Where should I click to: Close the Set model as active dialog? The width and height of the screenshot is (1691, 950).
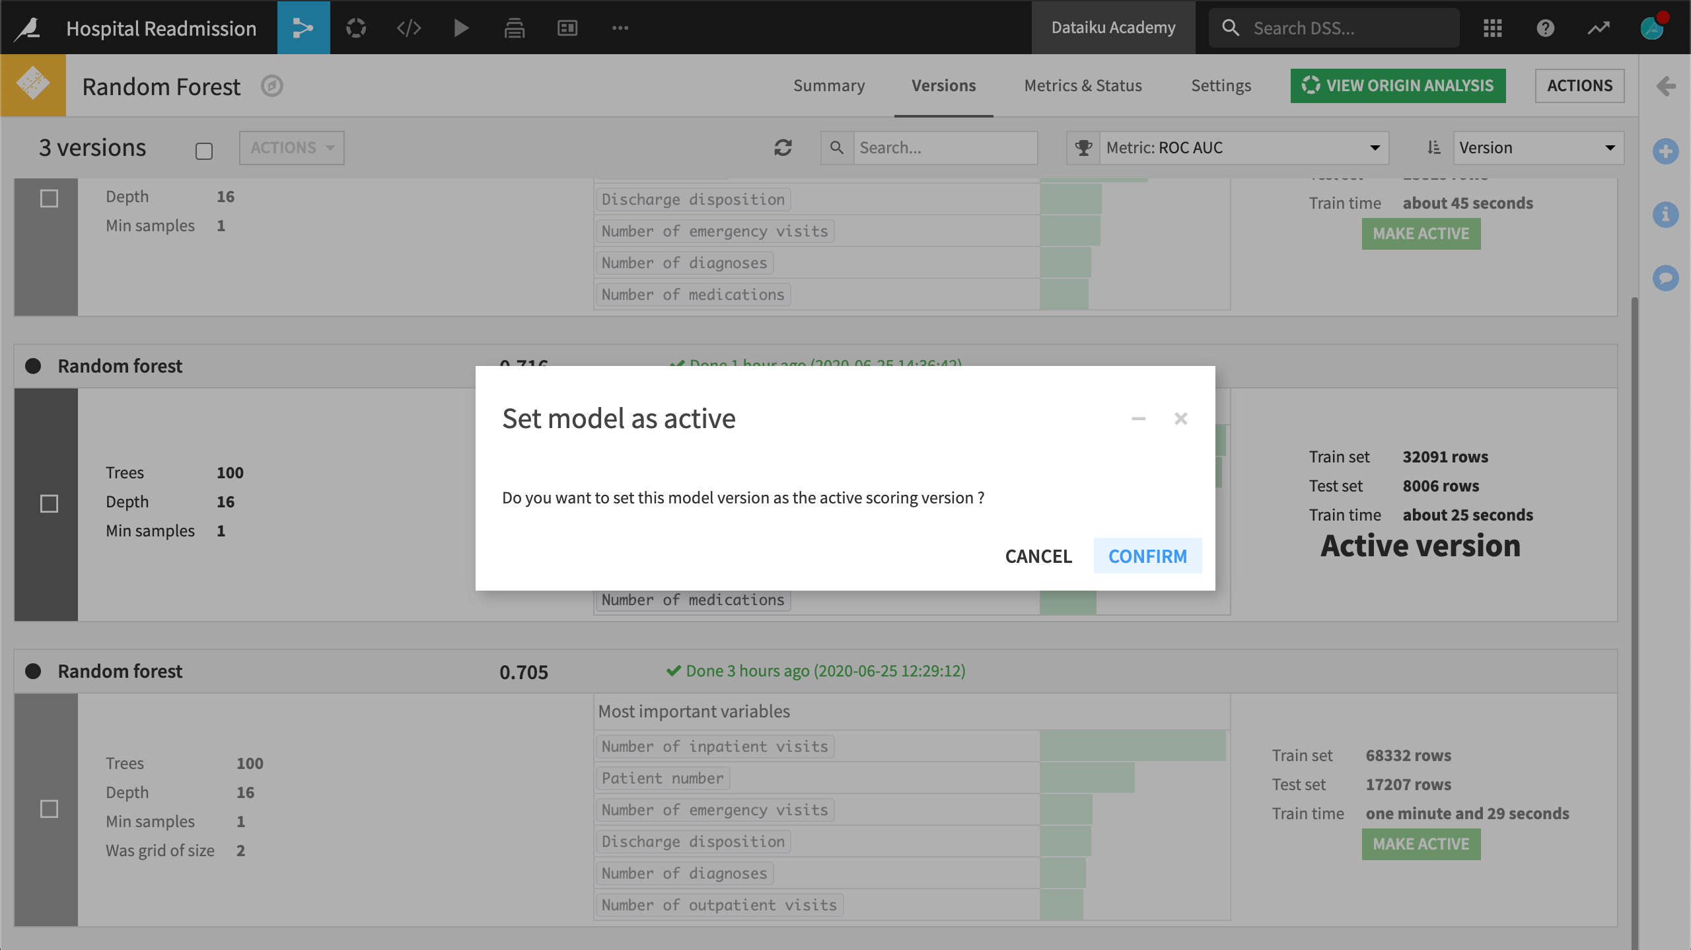point(1181,419)
